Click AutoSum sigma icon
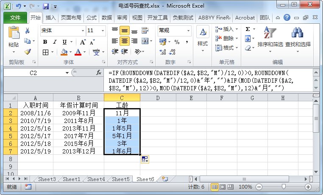 point(248,29)
